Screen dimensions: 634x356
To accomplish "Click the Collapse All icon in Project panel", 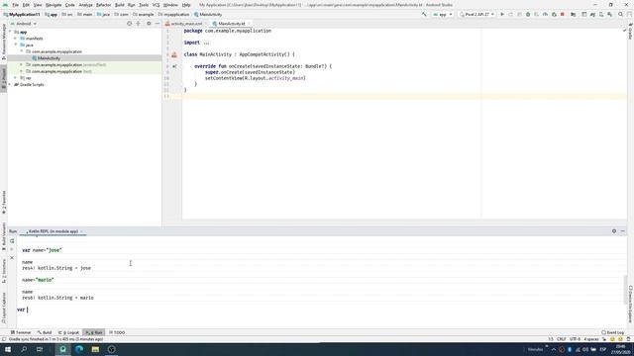I will pyautogui.click(x=139, y=24).
